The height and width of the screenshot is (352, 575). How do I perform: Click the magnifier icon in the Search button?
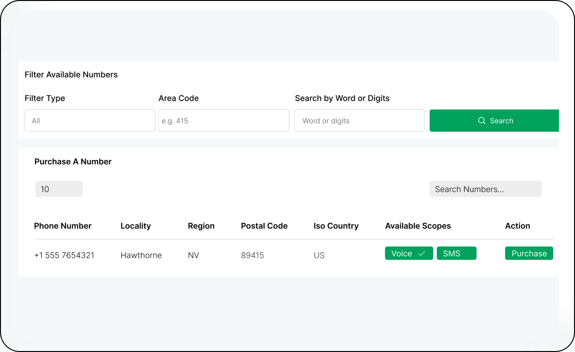tap(481, 121)
